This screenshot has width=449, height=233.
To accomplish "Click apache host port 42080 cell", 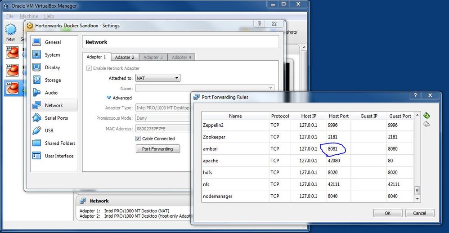I will coord(339,161).
